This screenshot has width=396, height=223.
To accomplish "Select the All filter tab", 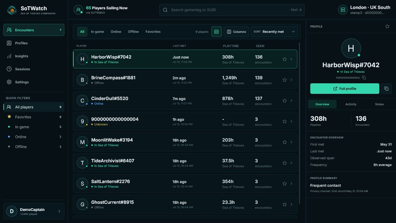I will (x=82, y=32).
